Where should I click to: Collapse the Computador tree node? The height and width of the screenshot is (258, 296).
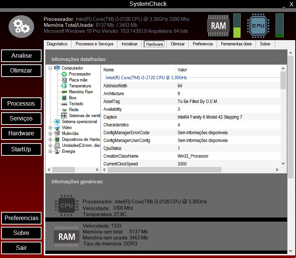[50, 68]
